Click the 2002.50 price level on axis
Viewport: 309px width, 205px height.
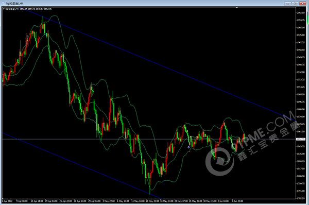click(301, 13)
